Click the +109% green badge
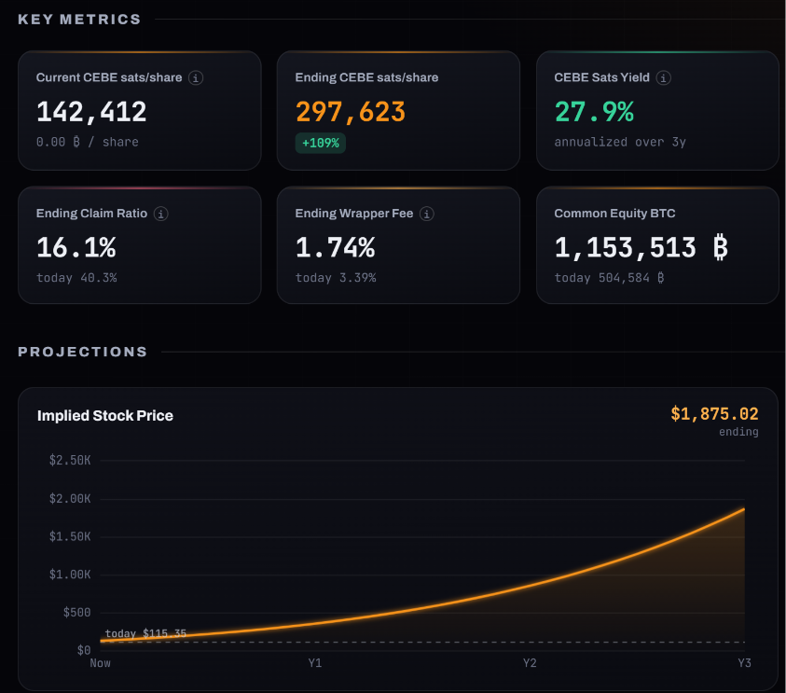The image size is (786, 693). click(321, 143)
